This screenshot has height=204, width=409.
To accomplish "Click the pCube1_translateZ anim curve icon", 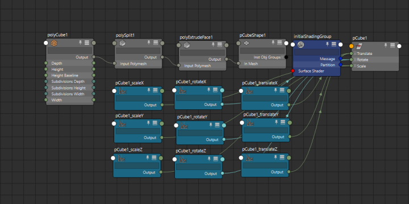I will (x=249, y=158).
